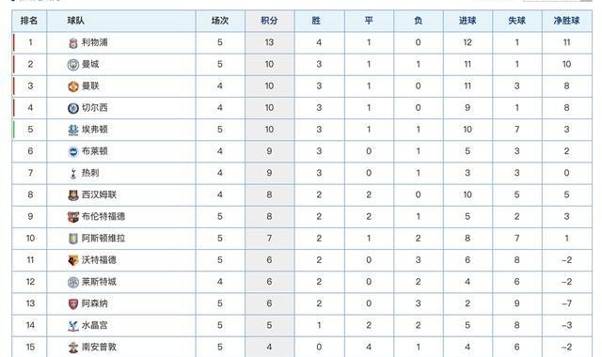The width and height of the screenshot is (602, 357).
Task: Click the Manchester United crest icon
Action: 73,86
